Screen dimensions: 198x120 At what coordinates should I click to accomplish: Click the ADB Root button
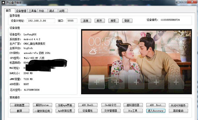[156, 105]
